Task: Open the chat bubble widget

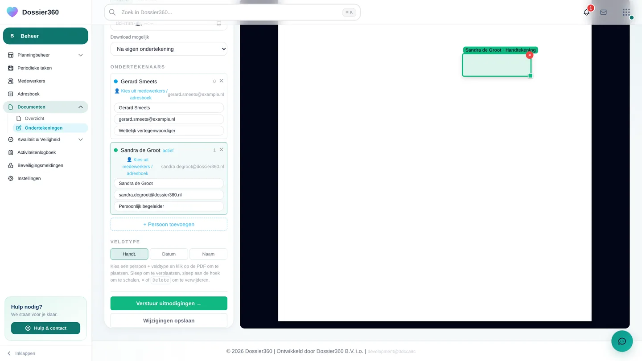Action: tap(622, 341)
